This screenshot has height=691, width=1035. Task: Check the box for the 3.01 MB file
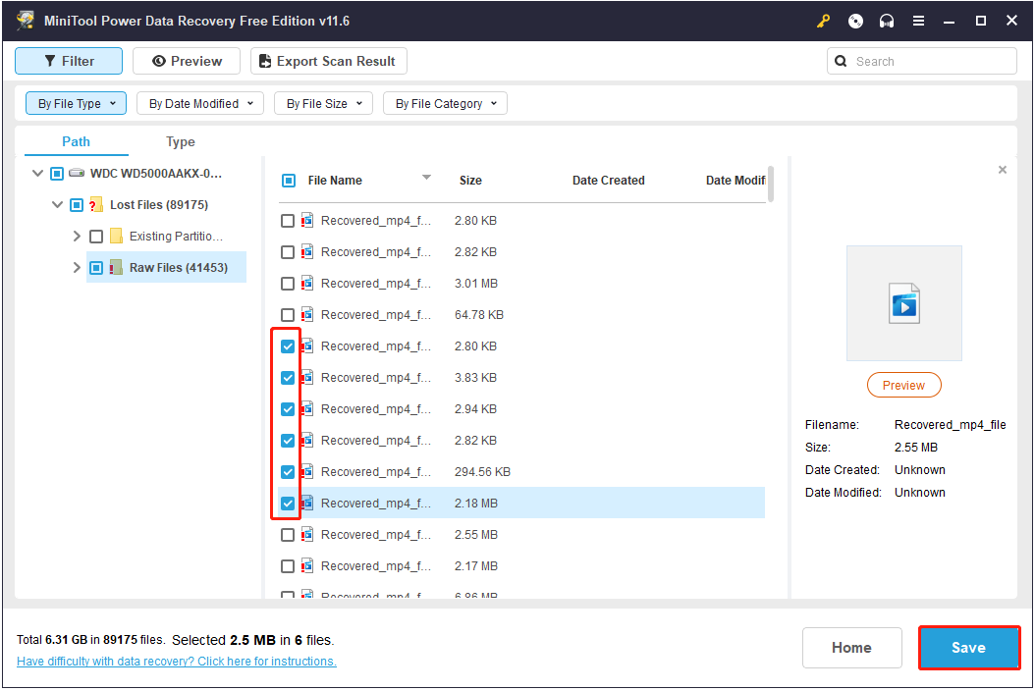288,284
